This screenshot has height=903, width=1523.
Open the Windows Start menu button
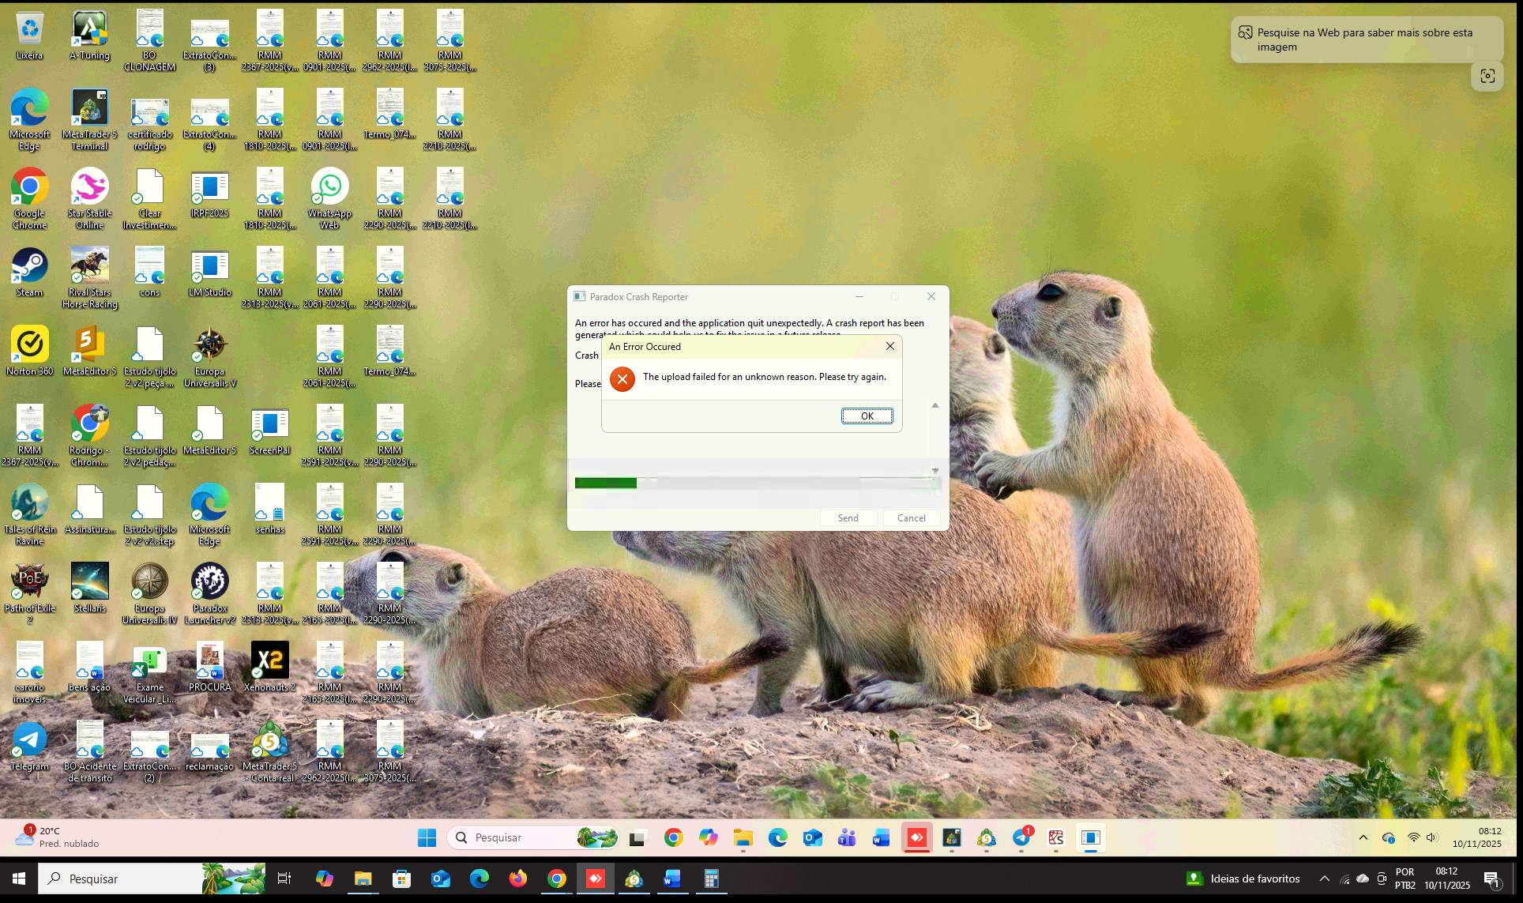coord(427,837)
